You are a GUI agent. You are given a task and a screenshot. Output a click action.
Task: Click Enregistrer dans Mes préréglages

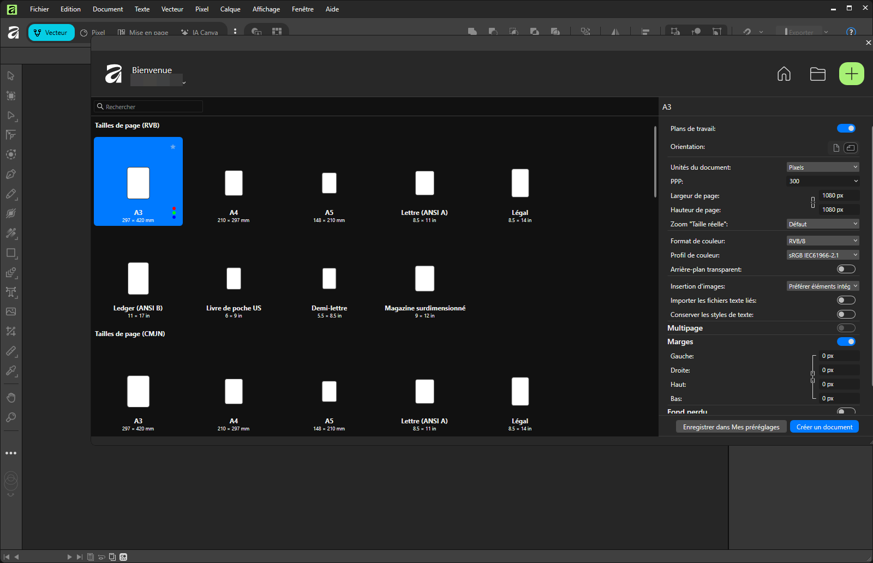point(731,427)
